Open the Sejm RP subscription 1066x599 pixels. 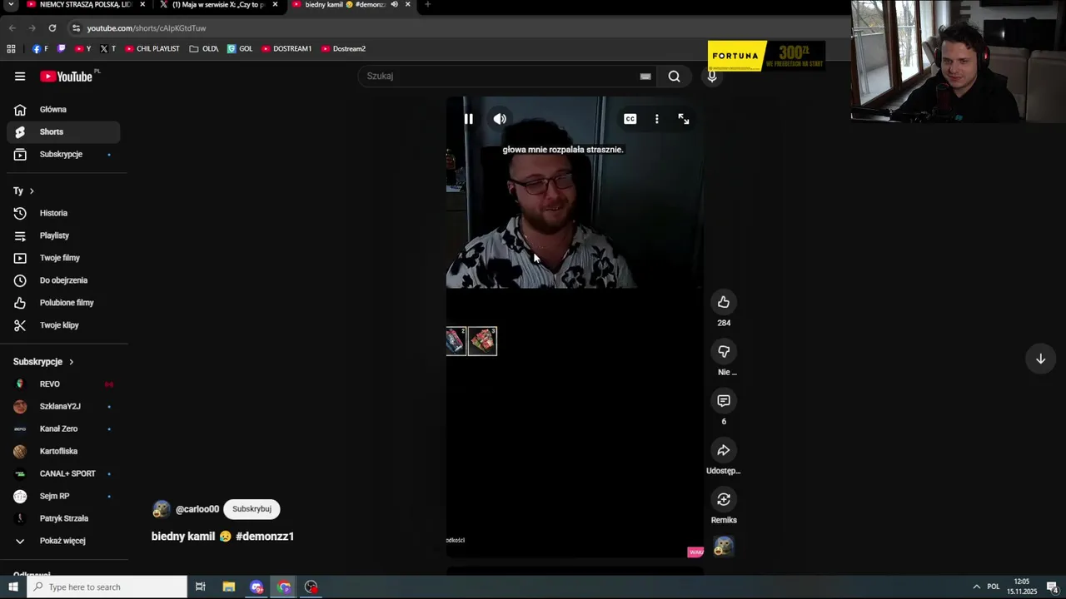pyautogui.click(x=63, y=496)
